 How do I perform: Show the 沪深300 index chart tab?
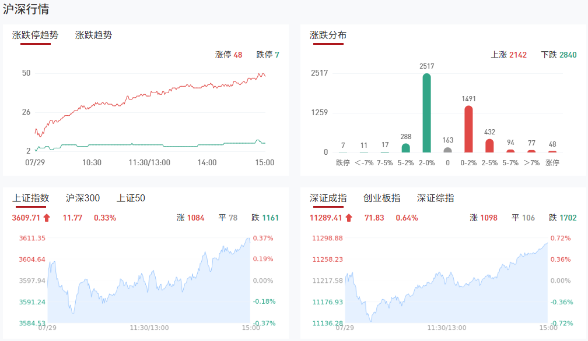(83, 198)
